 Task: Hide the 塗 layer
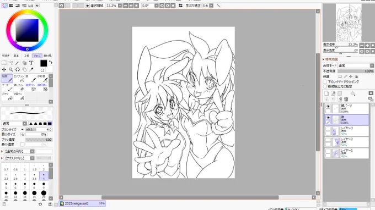328,118
